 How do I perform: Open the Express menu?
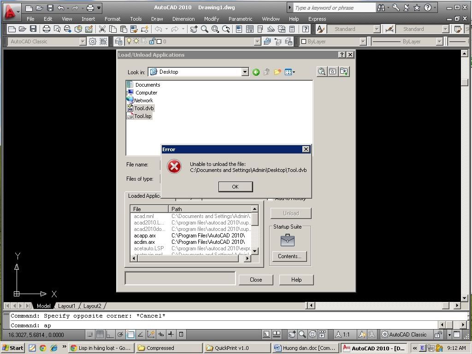pos(317,19)
